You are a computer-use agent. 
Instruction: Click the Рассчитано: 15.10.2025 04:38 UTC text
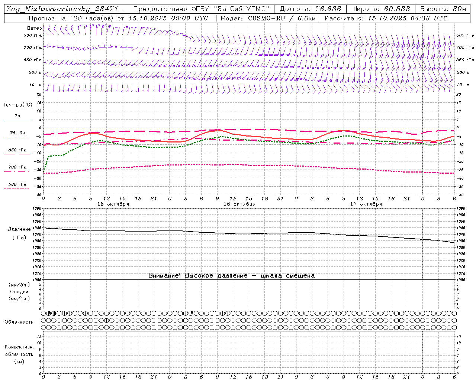click(x=386, y=18)
